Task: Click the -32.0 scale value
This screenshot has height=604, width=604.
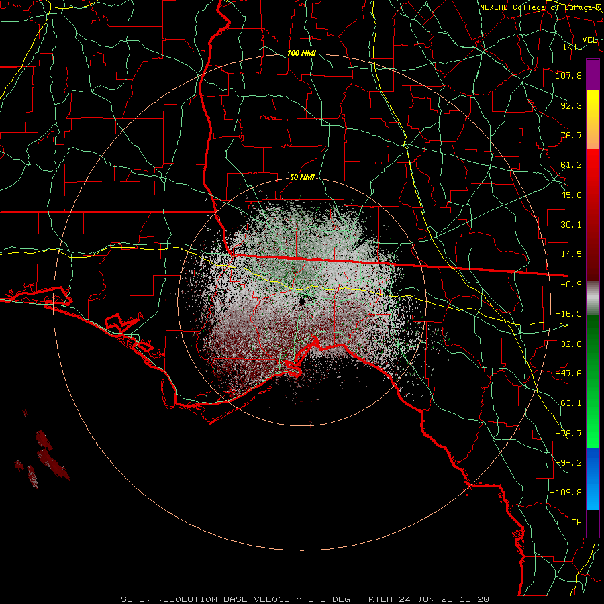Action: pyautogui.click(x=568, y=344)
